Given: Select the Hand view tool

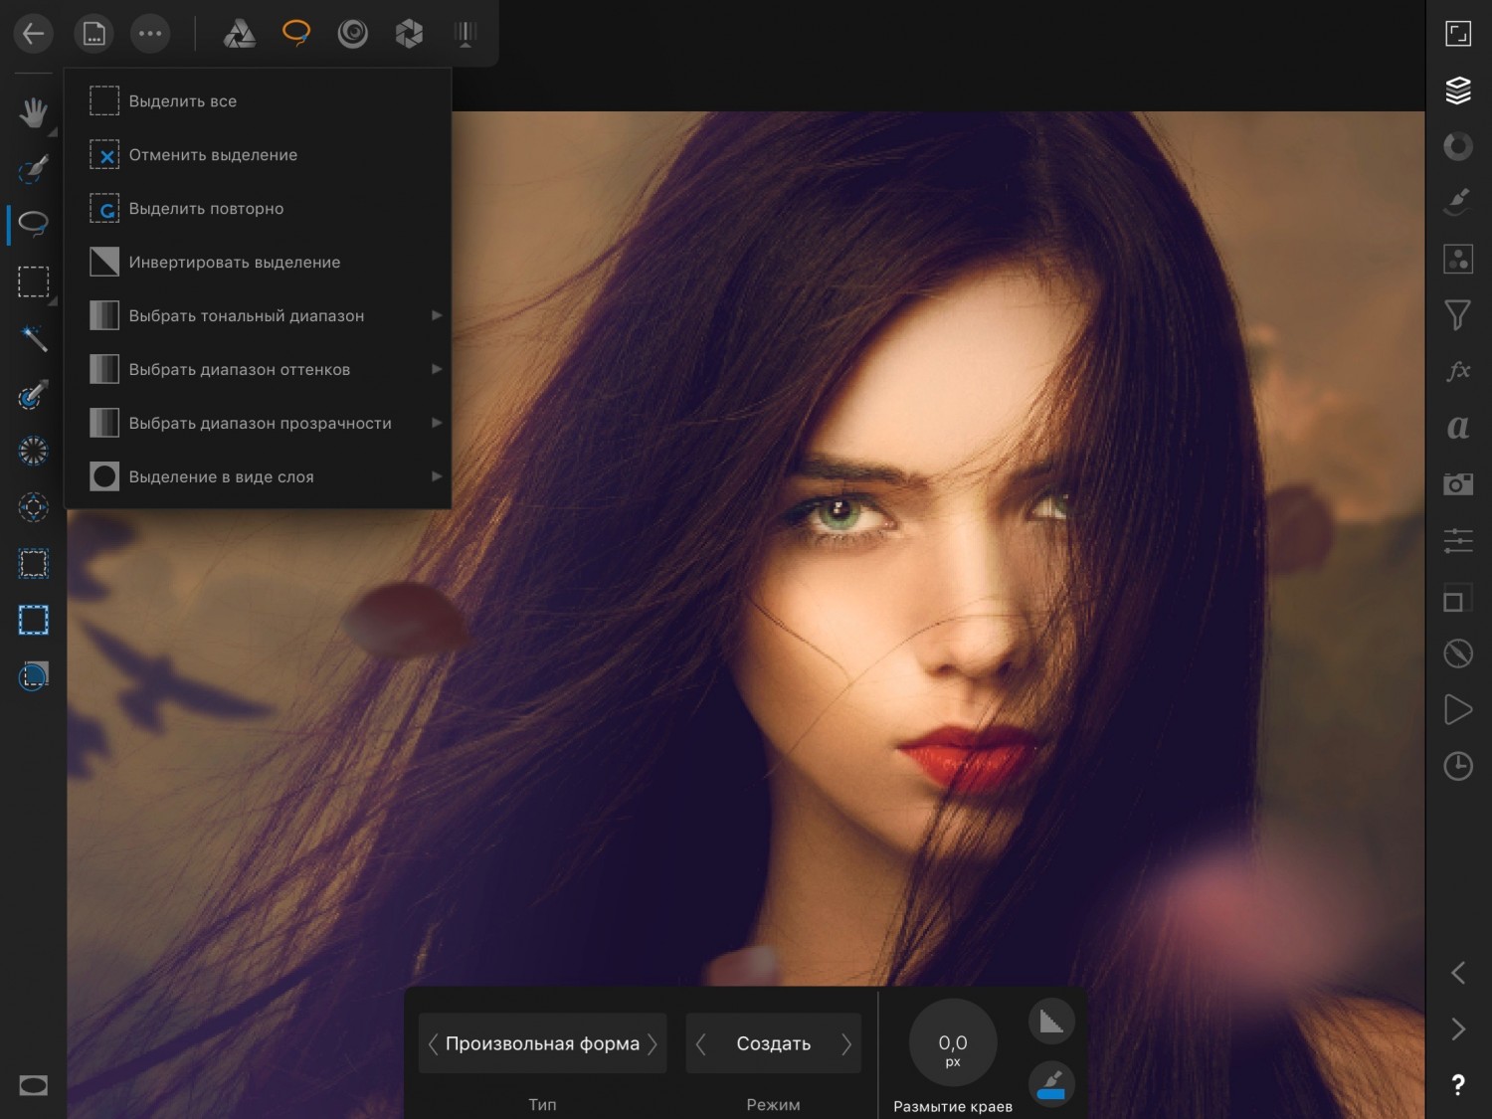Looking at the screenshot, I should (34, 112).
